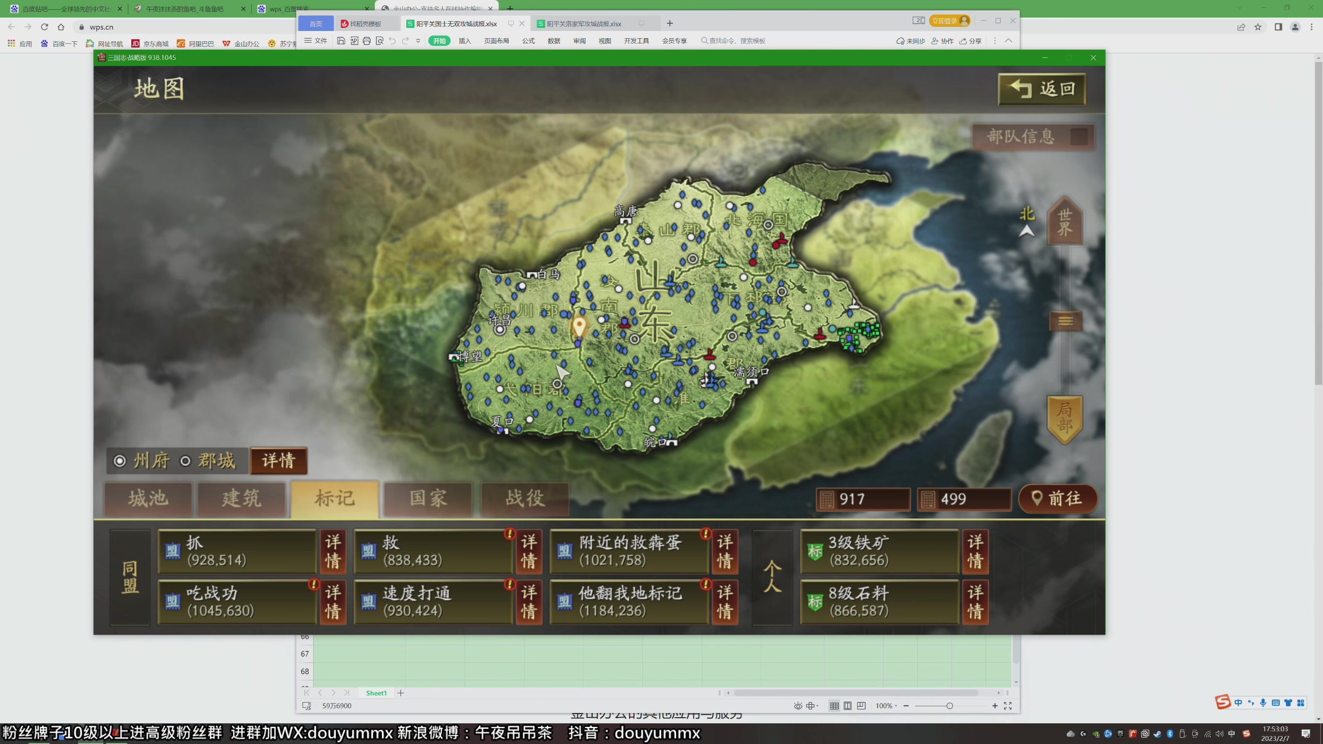Switch to the 战役 tab

coord(525,499)
